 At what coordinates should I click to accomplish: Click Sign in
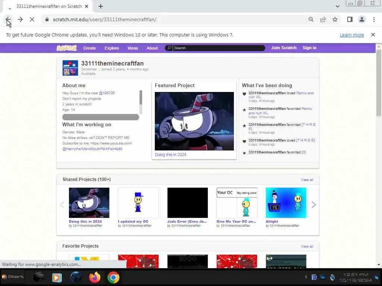point(309,48)
